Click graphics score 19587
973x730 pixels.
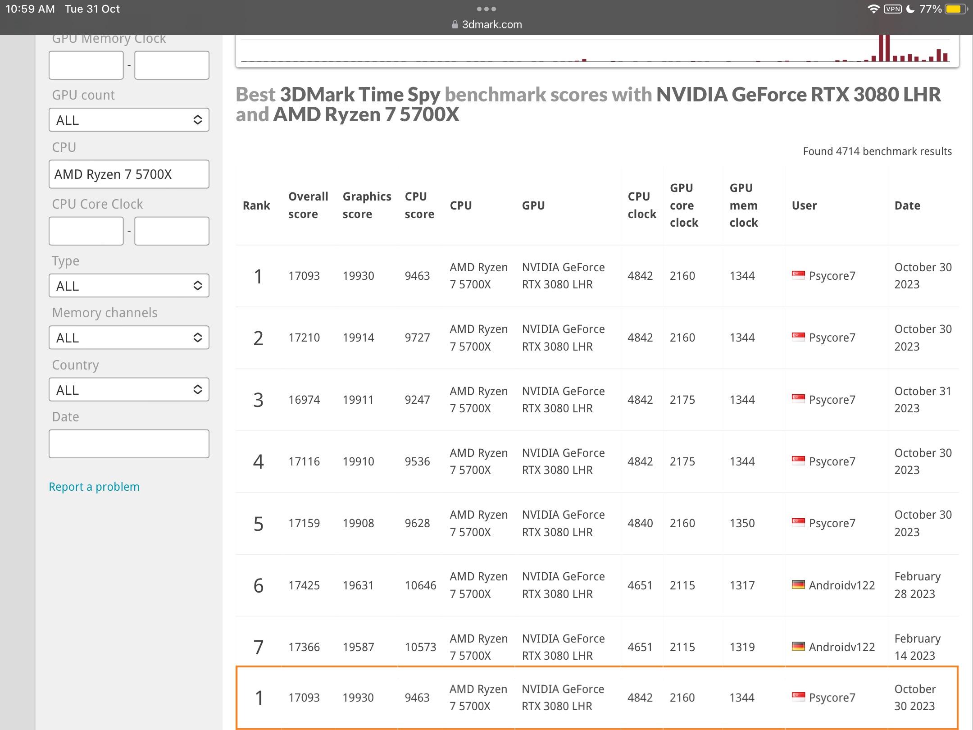(x=358, y=647)
